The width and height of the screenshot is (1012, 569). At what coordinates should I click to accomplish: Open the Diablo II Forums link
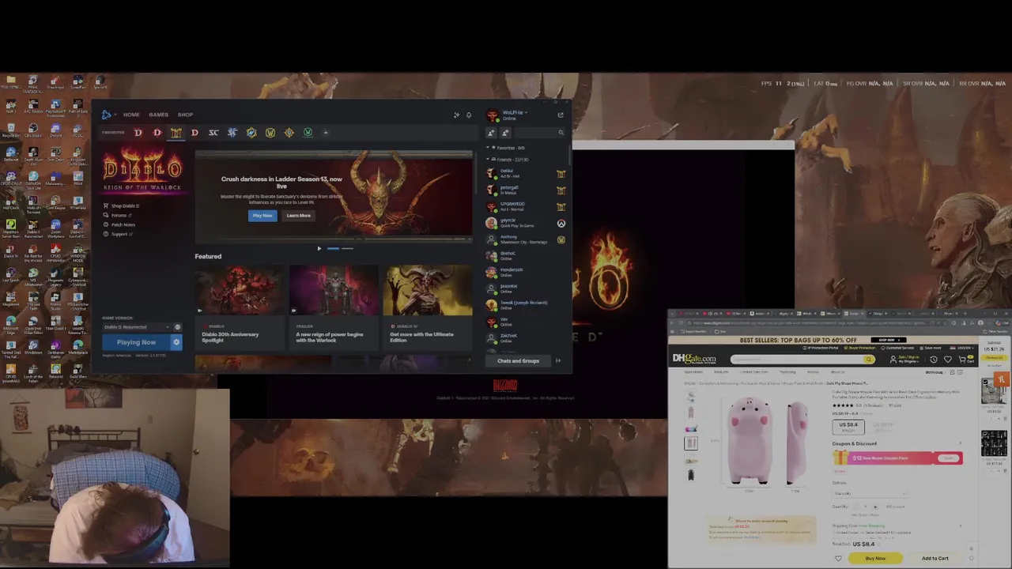[118, 215]
